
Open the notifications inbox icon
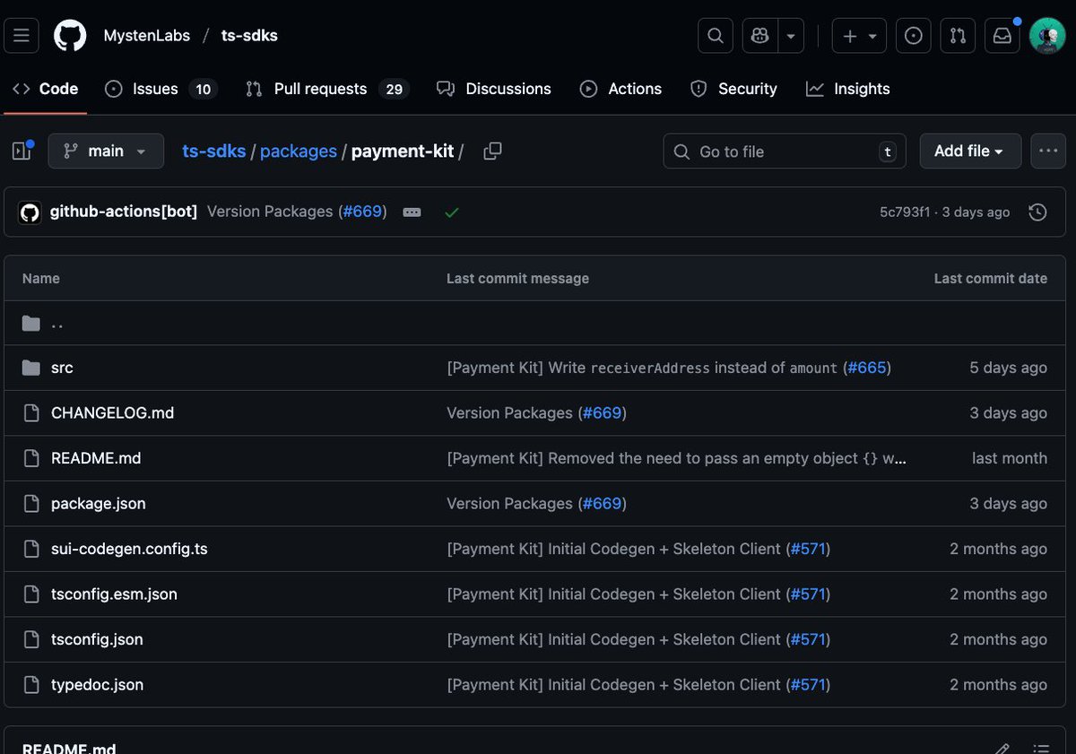coord(1002,36)
